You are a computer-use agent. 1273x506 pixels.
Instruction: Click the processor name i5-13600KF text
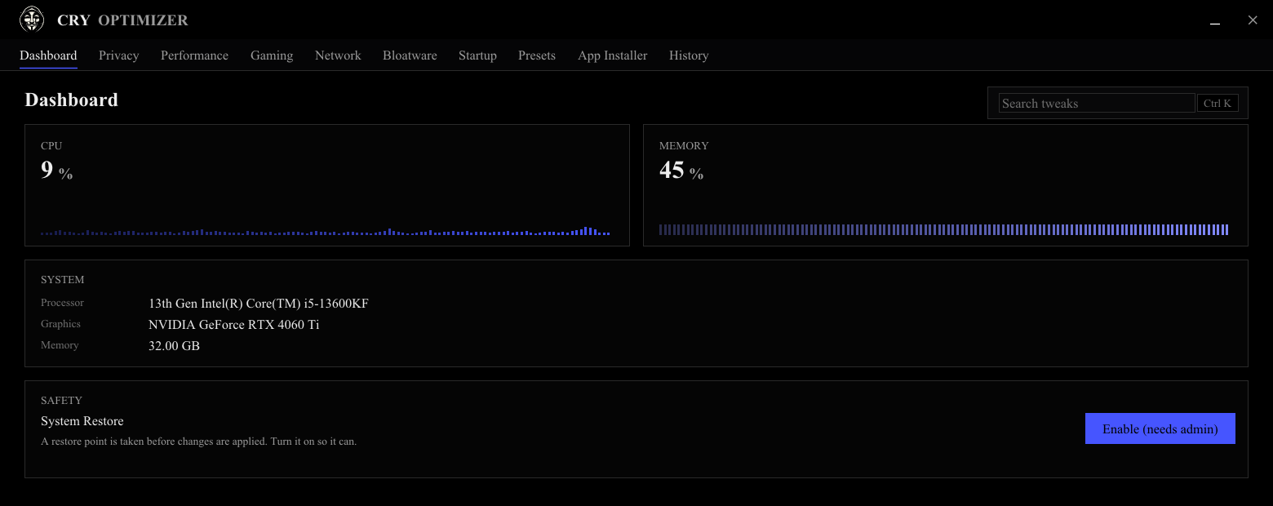[x=259, y=304]
